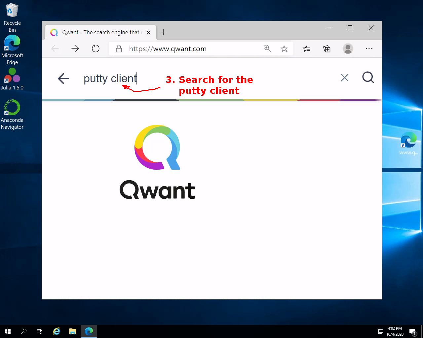Image resolution: width=423 pixels, height=338 pixels.
Task: Open the network icon in system tray
Action: pyautogui.click(x=380, y=331)
